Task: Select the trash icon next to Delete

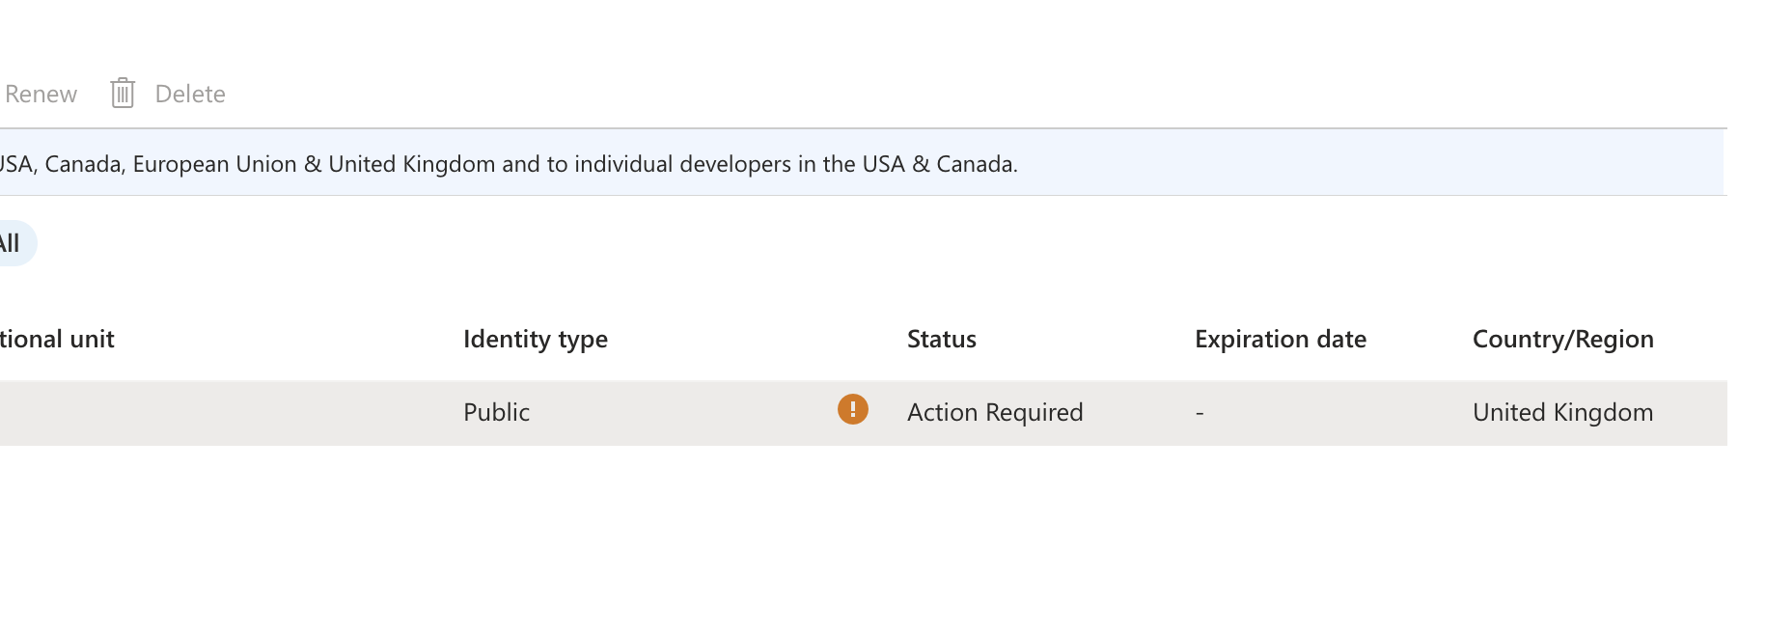Action: coord(122,94)
